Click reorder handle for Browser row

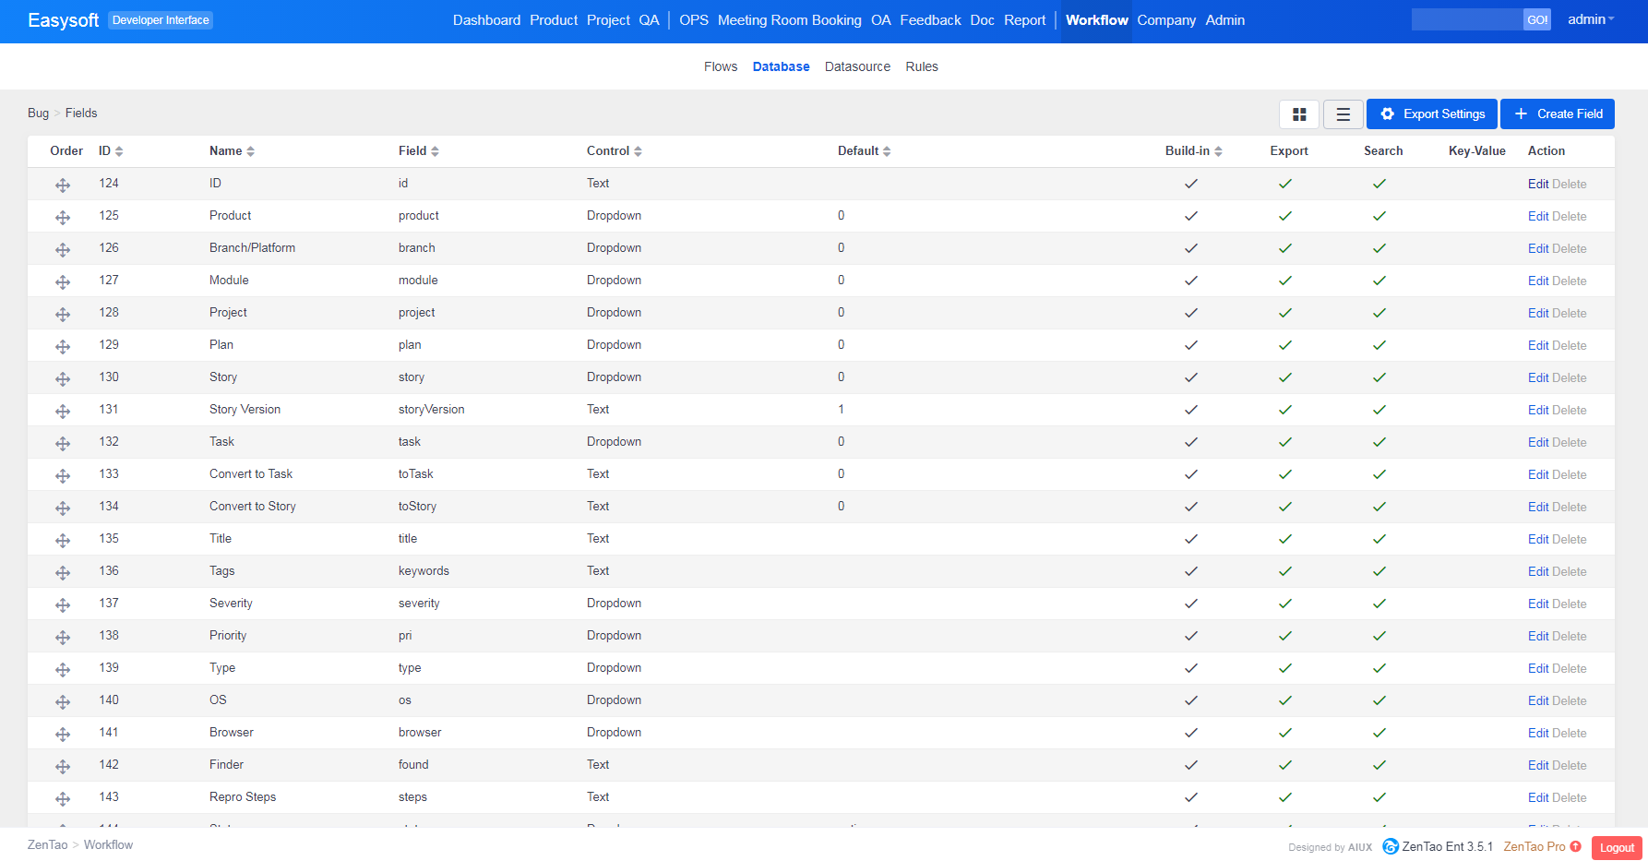[x=63, y=735]
